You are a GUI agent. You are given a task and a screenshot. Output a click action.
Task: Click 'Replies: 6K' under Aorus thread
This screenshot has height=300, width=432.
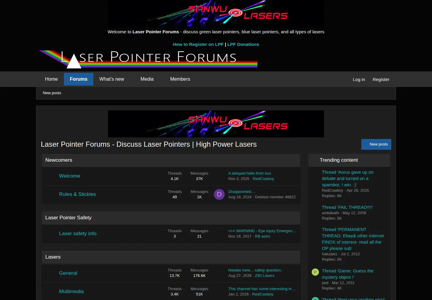point(332,196)
